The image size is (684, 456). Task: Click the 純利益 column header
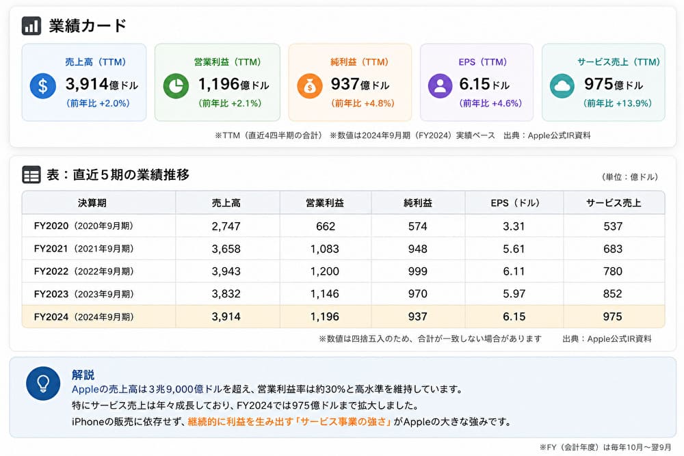click(418, 203)
